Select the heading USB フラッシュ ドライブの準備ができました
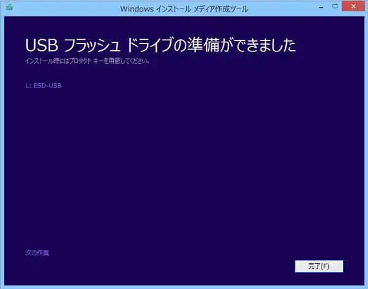Image resolution: width=368 pixels, height=289 pixels. (160, 45)
